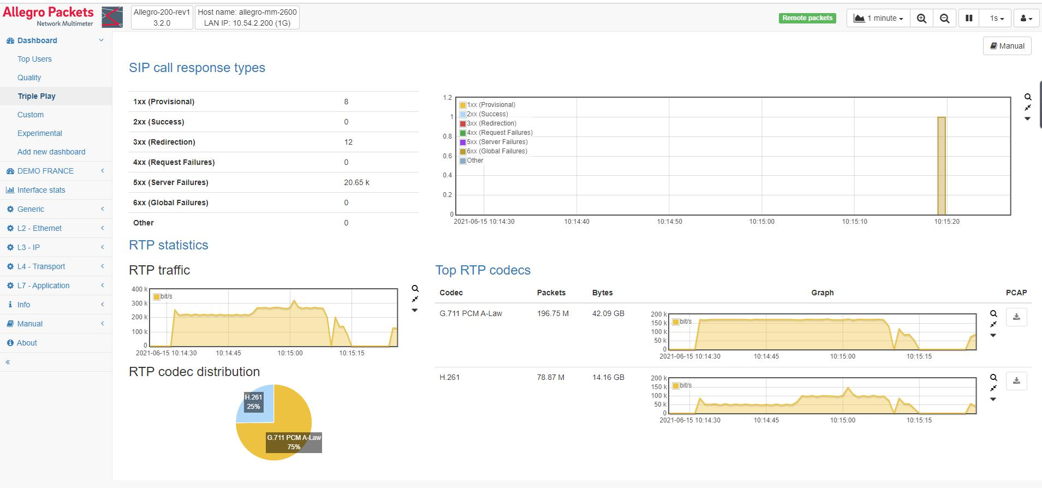
Task: Expand the L7 - Application sidebar section
Action: coord(44,285)
